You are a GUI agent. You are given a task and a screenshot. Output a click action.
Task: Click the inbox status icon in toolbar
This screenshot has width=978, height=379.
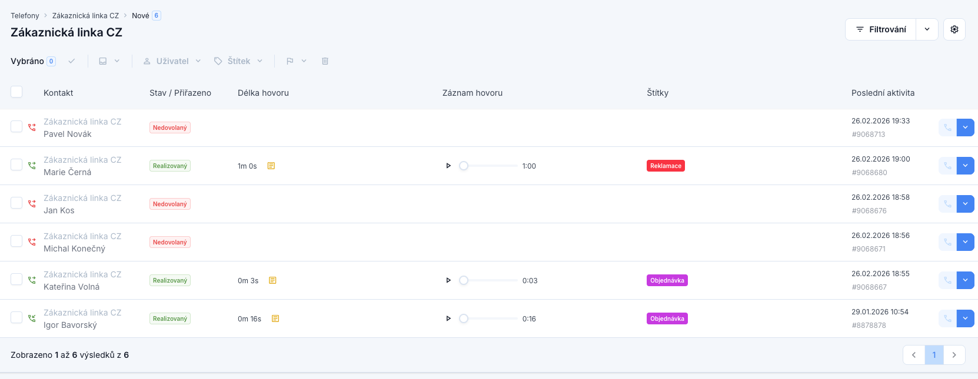(103, 61)
